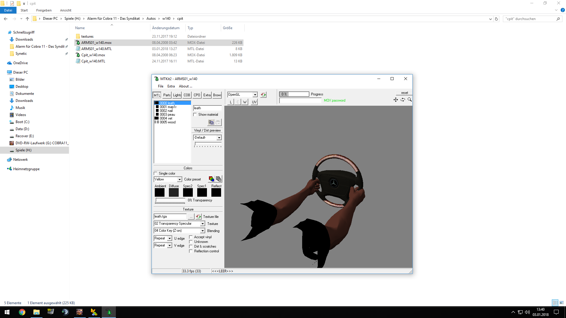Enable the Show material checkbox
The image size is (566, 318).
tap(195, 115)
